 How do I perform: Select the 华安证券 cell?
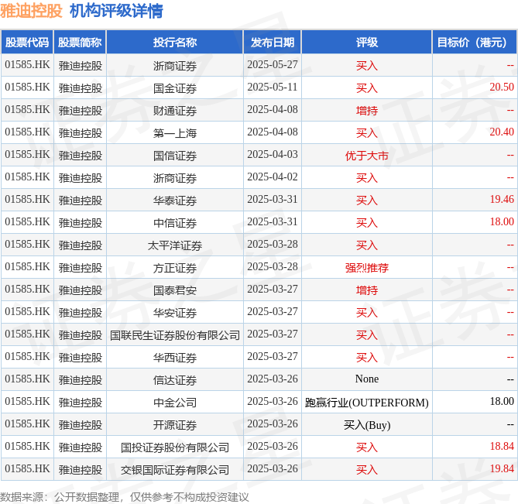click(x=175, y=313)
